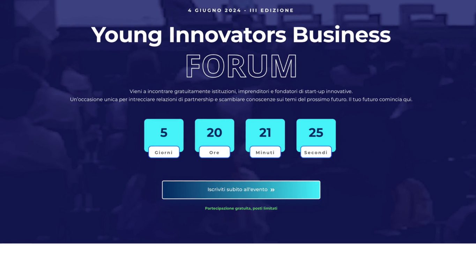The height and width of the screenshot is (267, 476).
Task: Click the "Un'occasione unica" description line
Action: 241,100
